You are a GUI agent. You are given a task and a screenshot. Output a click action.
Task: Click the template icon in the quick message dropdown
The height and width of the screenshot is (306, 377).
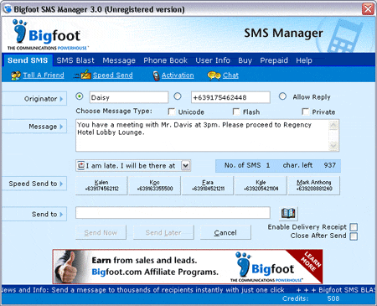[x=81, y=165]
